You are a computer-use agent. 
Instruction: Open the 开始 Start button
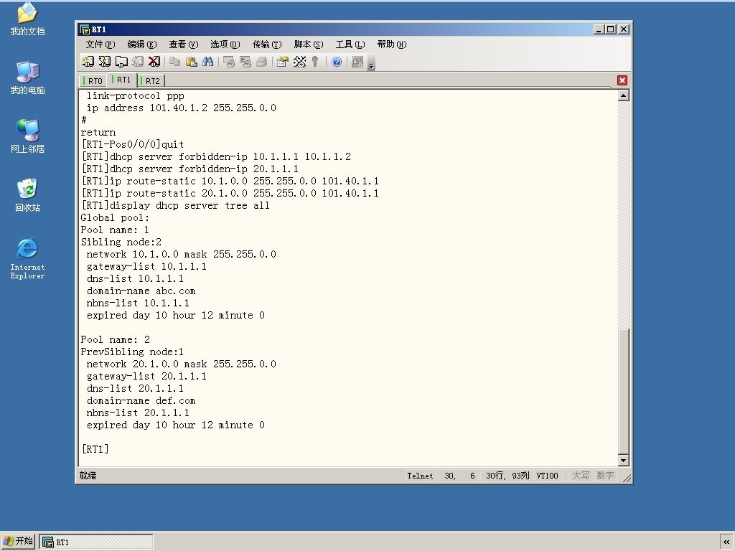point(18,541)
